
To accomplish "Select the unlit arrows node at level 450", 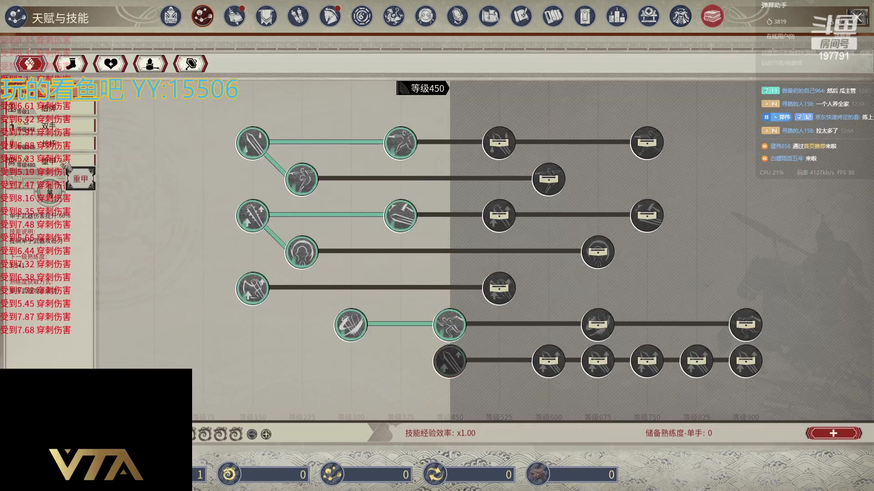I will pyautogui.click(x=450, y=361).
